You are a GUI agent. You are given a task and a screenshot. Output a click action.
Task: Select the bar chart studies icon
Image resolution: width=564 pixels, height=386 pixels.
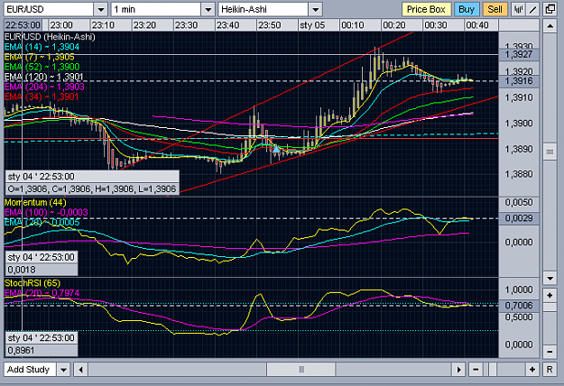point(518,9)
